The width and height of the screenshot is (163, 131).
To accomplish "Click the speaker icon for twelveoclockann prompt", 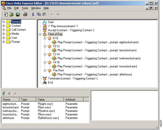I will click(54, 58).
